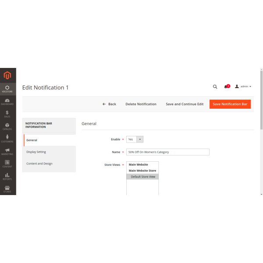
Task: Open the notifications bell icon
Action: (226, 87)
